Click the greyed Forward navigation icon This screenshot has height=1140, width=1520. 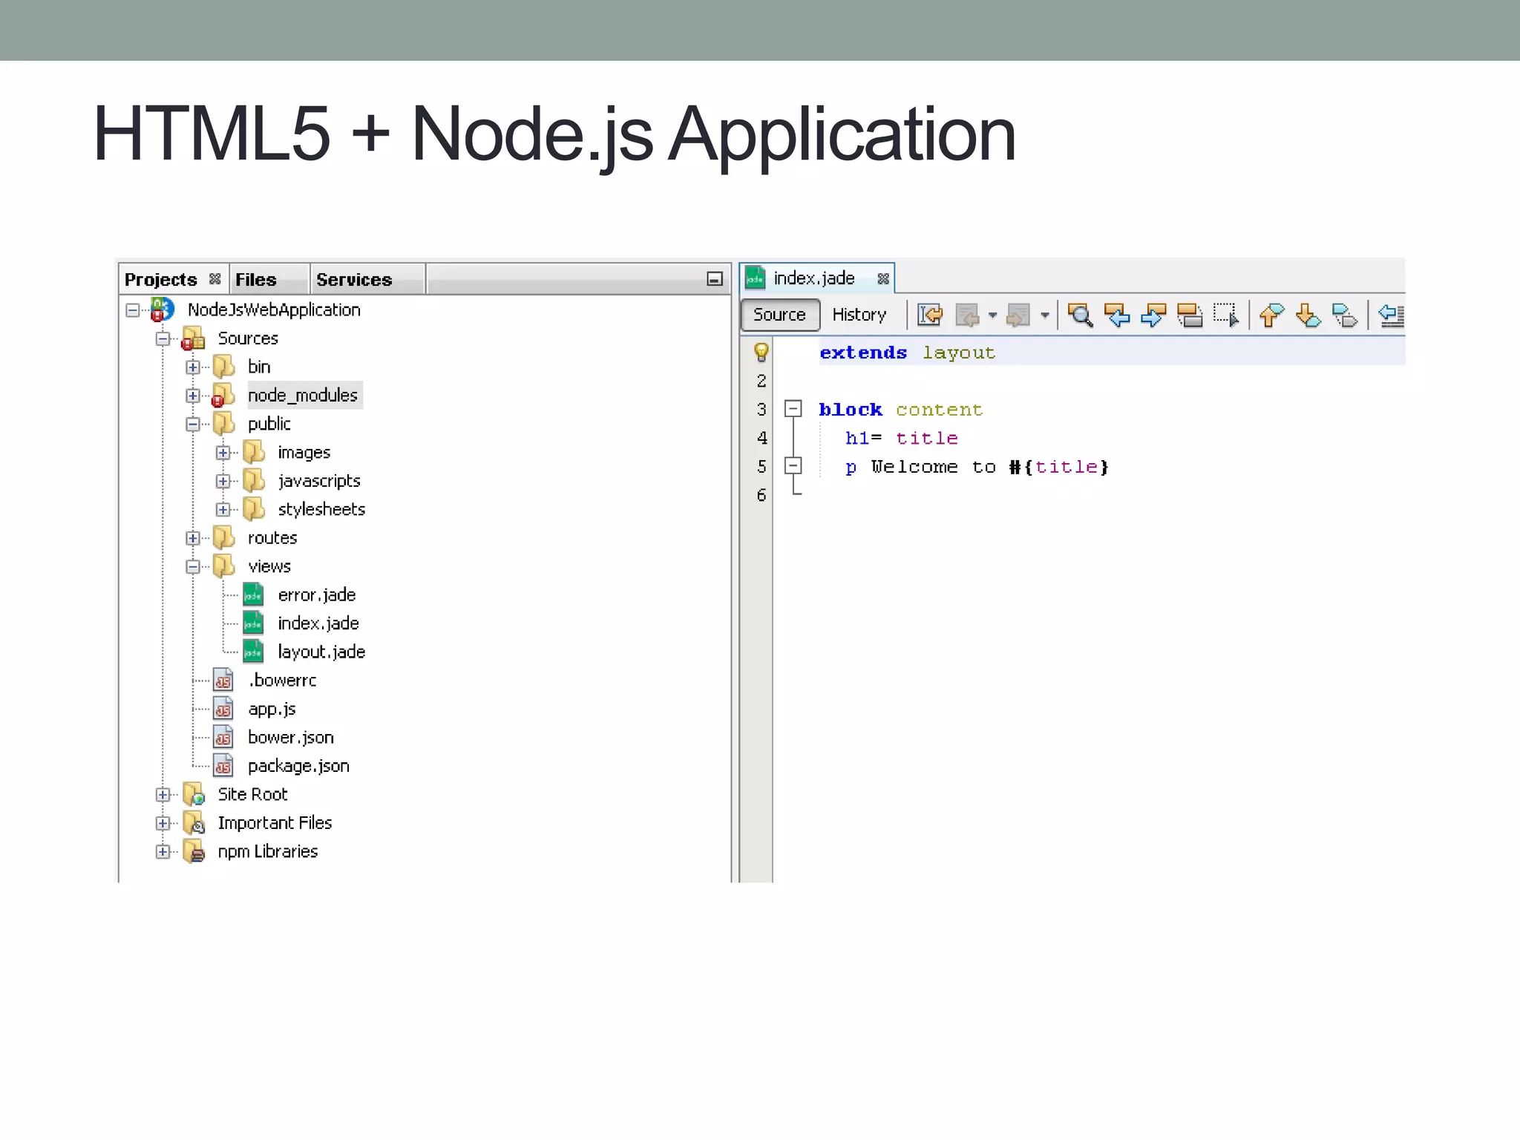1018,315
